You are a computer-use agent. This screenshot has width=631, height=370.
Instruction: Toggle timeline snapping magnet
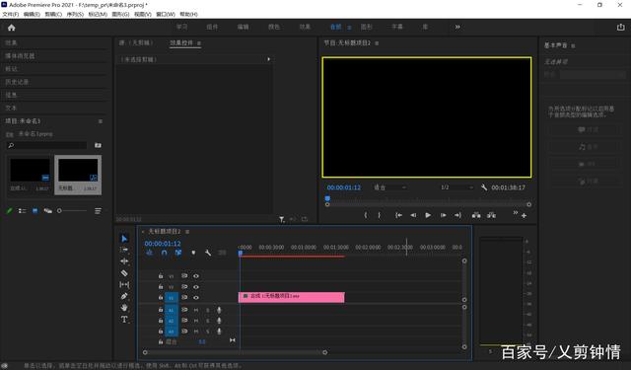point(164,253)
